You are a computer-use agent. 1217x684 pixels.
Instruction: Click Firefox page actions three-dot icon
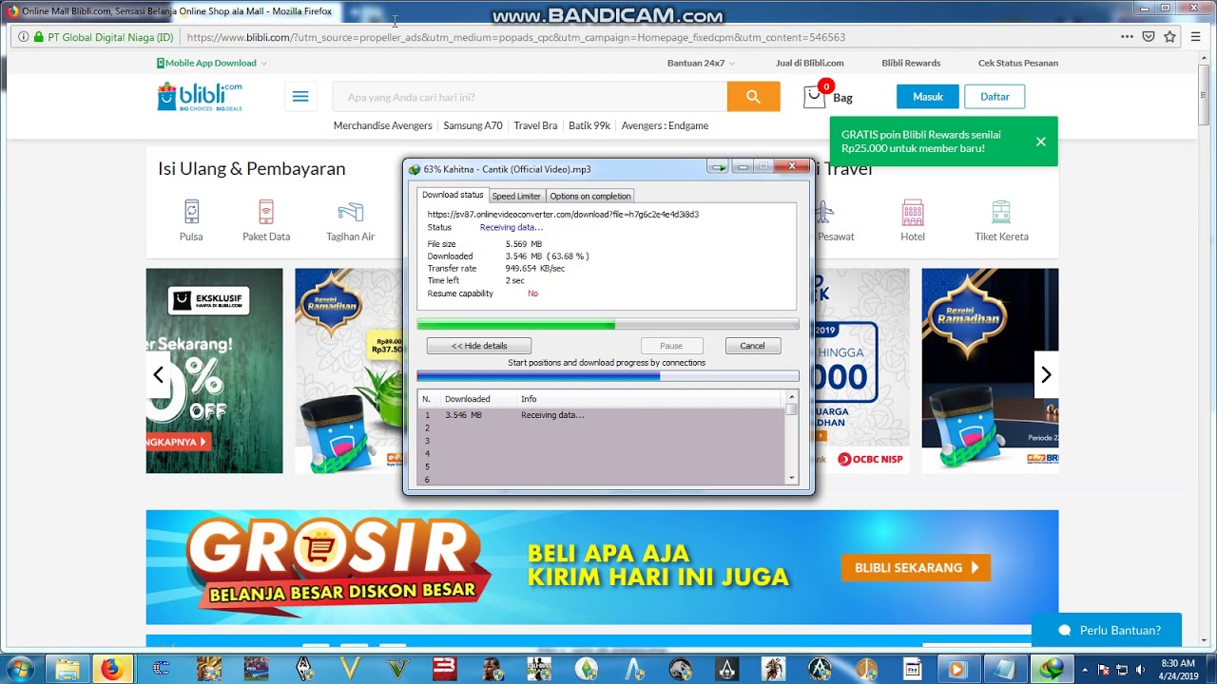pos(1127,37)
